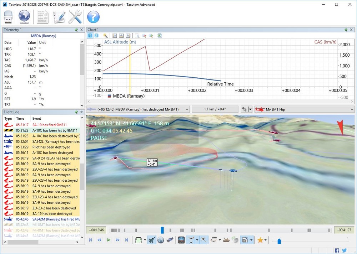The width and height of the screenshot is (357, 254).
Task: Click the magic wand icon in Chart toolbar
Action: click(105, 36)
